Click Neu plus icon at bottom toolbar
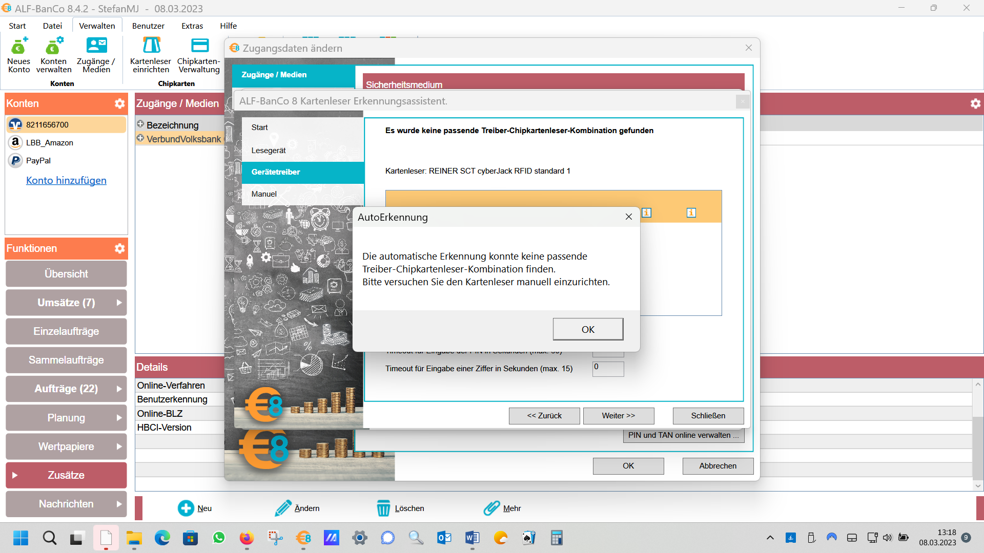Viewport: 984px width, 553px height. coord(186,508)
